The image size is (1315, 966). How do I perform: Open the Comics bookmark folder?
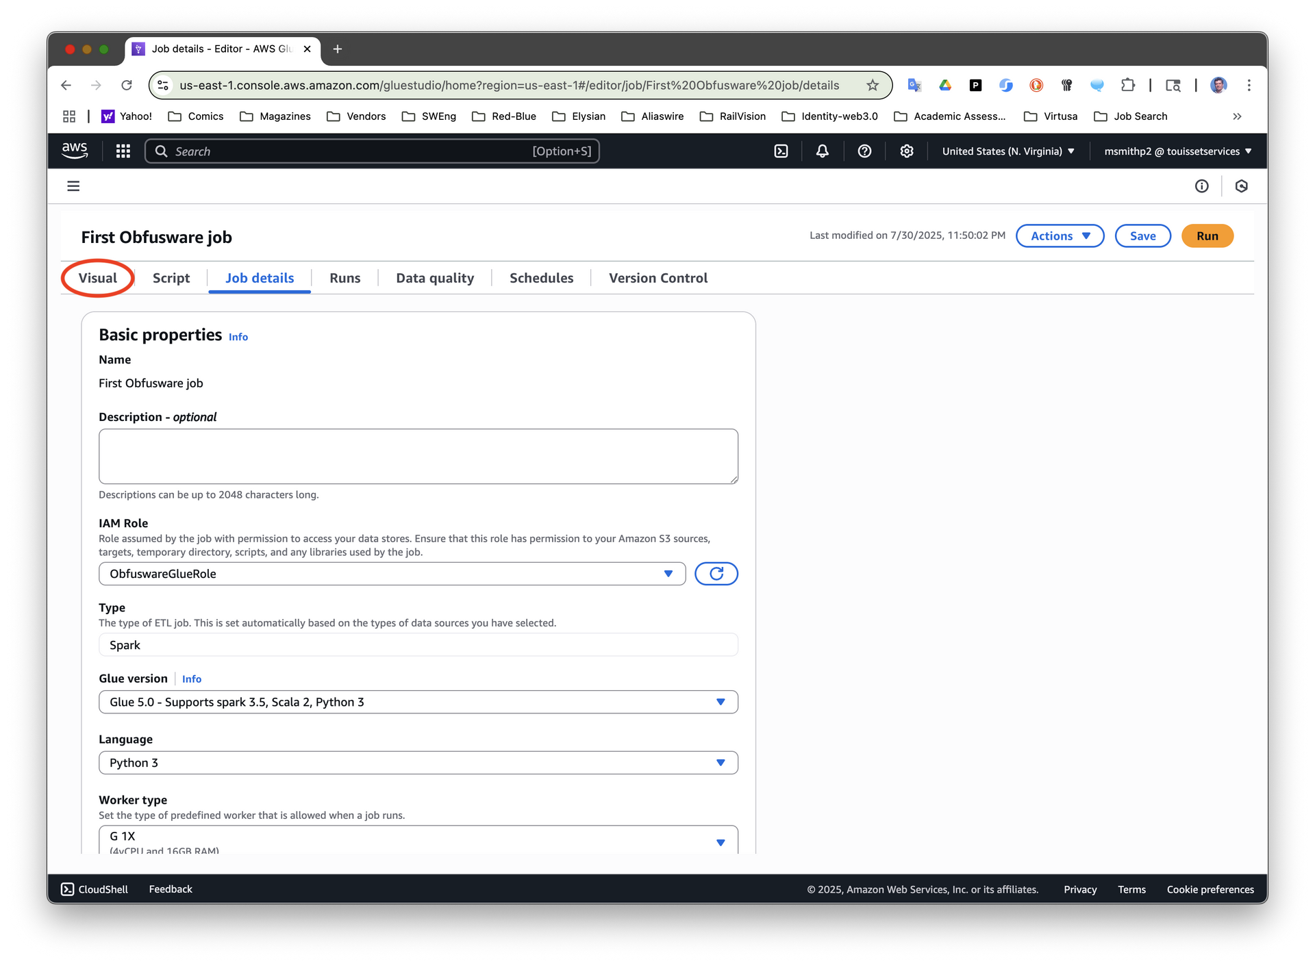(x=196, y=116)
